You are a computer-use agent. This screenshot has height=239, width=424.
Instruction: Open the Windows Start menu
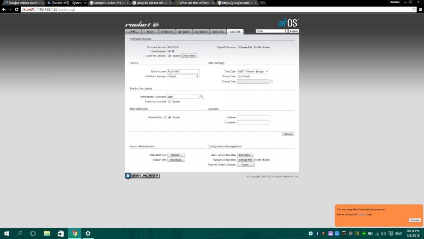click(6, 233)
